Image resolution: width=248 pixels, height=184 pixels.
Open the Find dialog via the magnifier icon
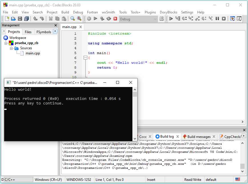(72, 19)
